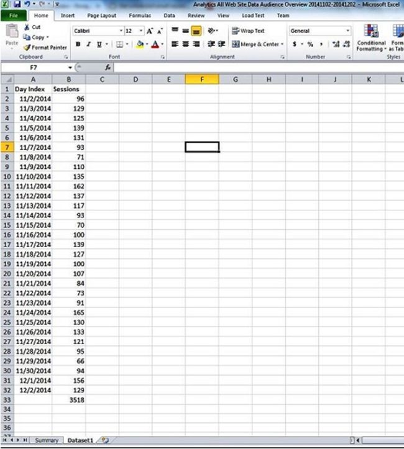Open the Underline style dropdown arrow
This screenshot has height=449, width=404.
coord(106,44)
